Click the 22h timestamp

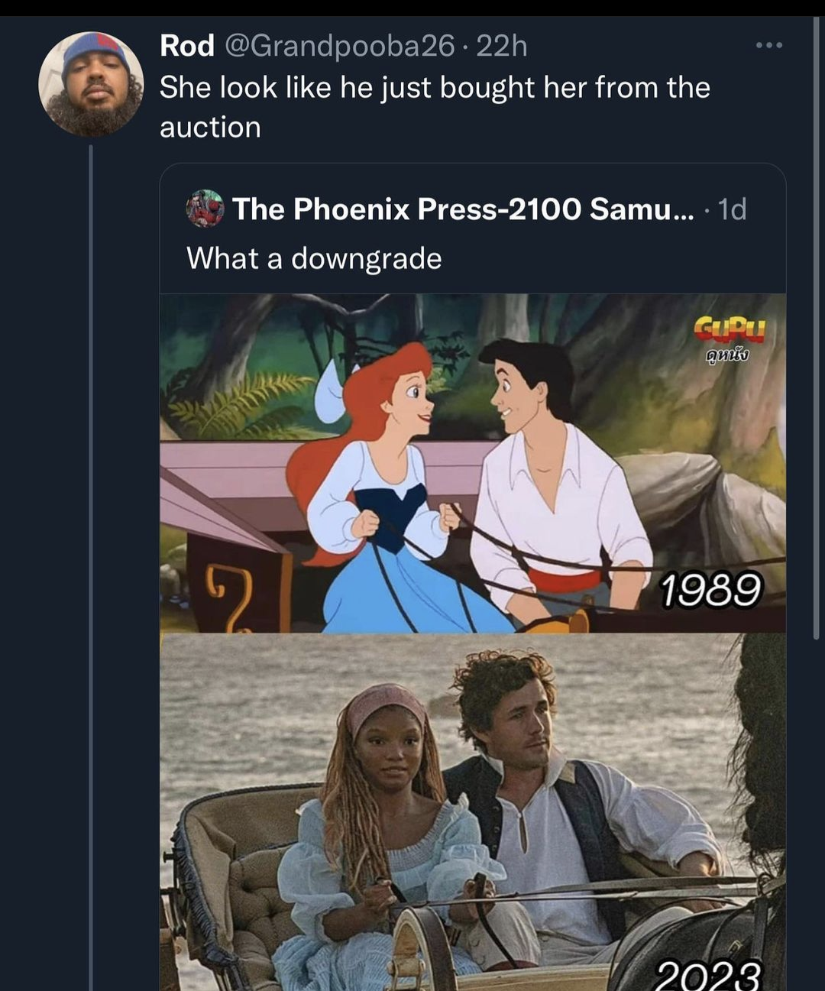pos(502,46)
